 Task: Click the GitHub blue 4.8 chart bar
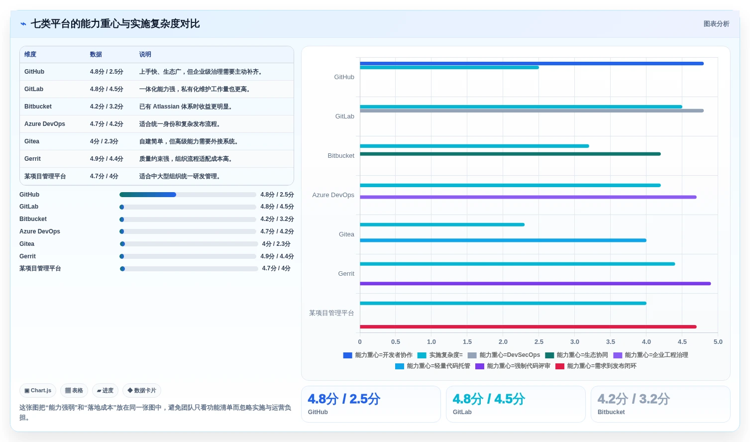pos(532,64)
